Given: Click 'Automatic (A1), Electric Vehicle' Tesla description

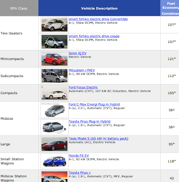Looking at the screenshot, I should pos(92,142).
